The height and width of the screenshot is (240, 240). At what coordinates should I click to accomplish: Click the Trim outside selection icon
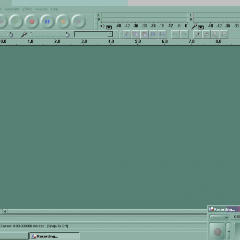click(153, 34)
